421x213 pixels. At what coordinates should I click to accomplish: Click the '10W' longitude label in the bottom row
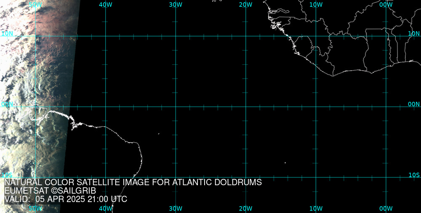[x=316, y=208]
